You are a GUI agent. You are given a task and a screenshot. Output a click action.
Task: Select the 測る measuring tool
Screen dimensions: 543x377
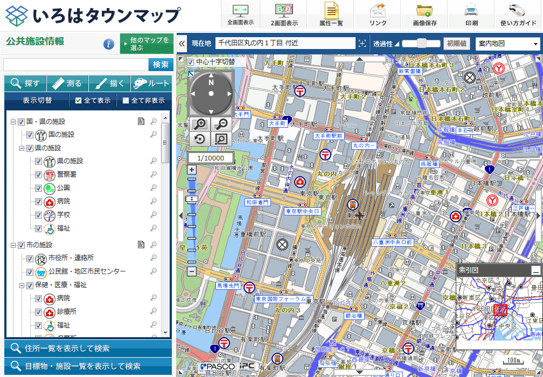(x=68, y=83)
